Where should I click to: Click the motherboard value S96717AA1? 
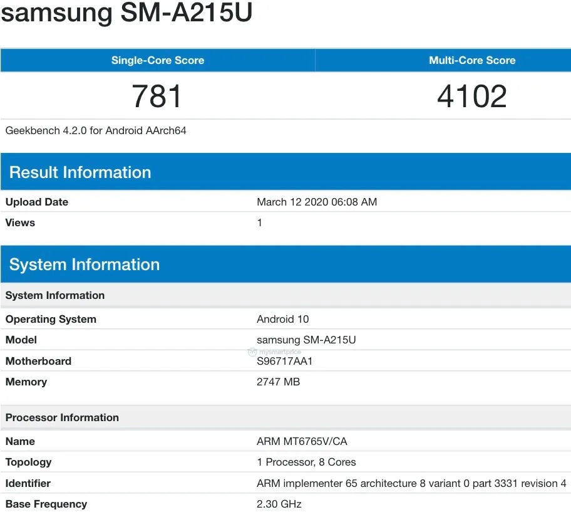[284, 361]
